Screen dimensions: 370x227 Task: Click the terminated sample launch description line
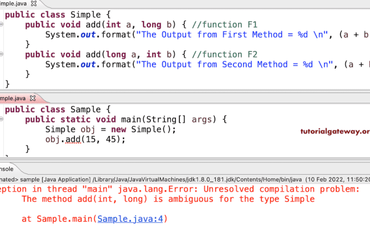pos(185,180)
